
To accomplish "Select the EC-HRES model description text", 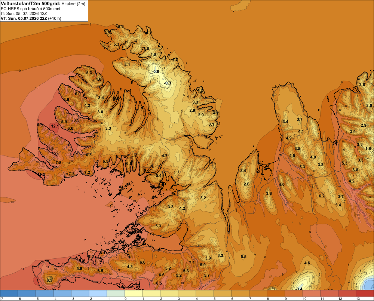I will coord(31,9).
